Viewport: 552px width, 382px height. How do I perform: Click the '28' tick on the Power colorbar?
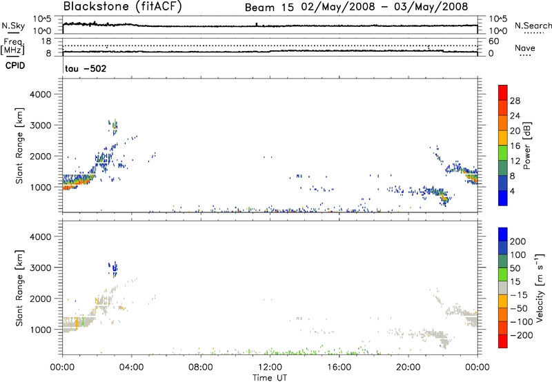tap(515, 101)
